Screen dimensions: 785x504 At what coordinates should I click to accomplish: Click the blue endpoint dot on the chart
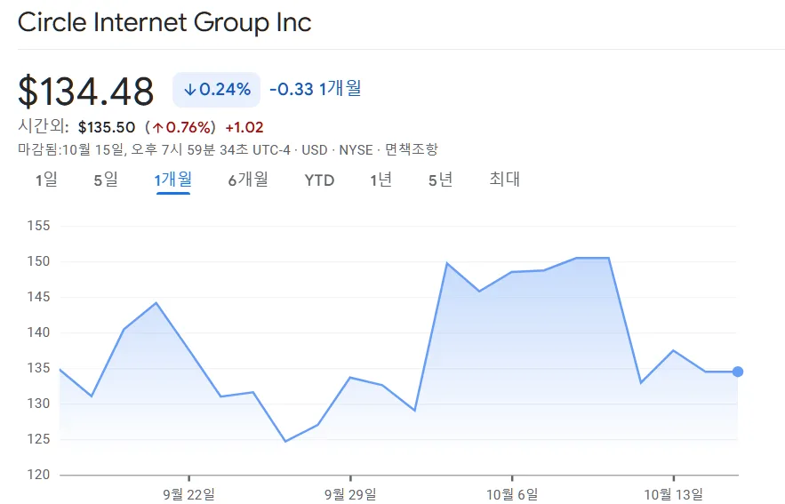[737, 372]
